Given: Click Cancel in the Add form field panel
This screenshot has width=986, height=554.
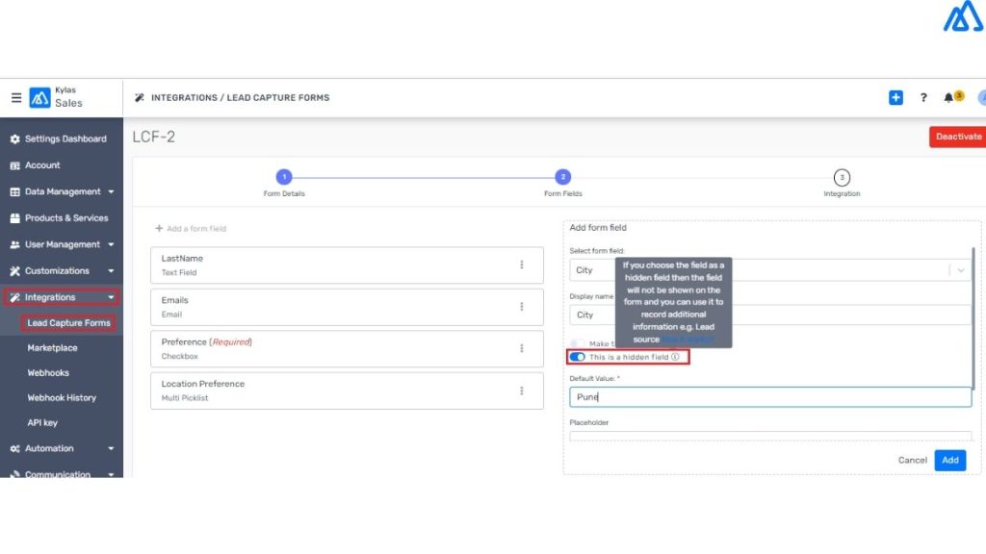Looking at the screenshot, I should [911, 460].
